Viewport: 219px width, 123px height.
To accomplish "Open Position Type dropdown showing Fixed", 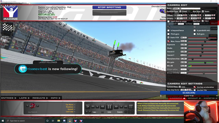I will [180, 11].
